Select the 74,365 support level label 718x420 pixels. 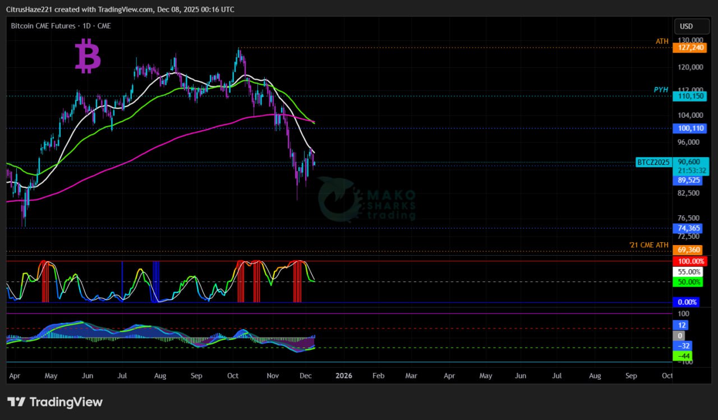click(688, 228)
